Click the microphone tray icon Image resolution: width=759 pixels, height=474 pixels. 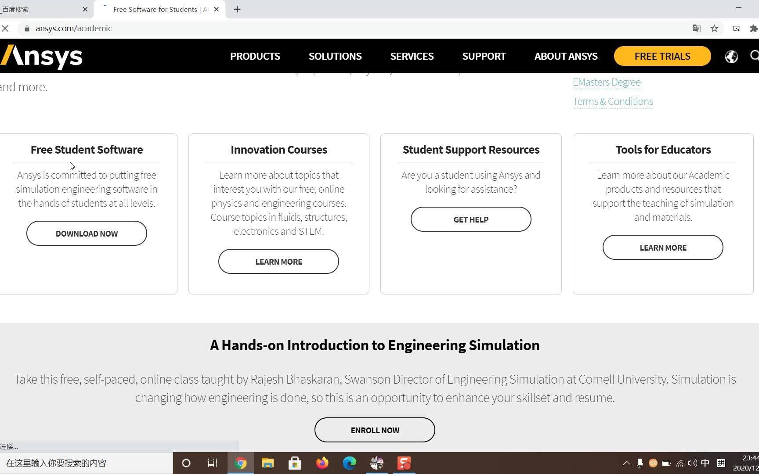click(640, 463)
